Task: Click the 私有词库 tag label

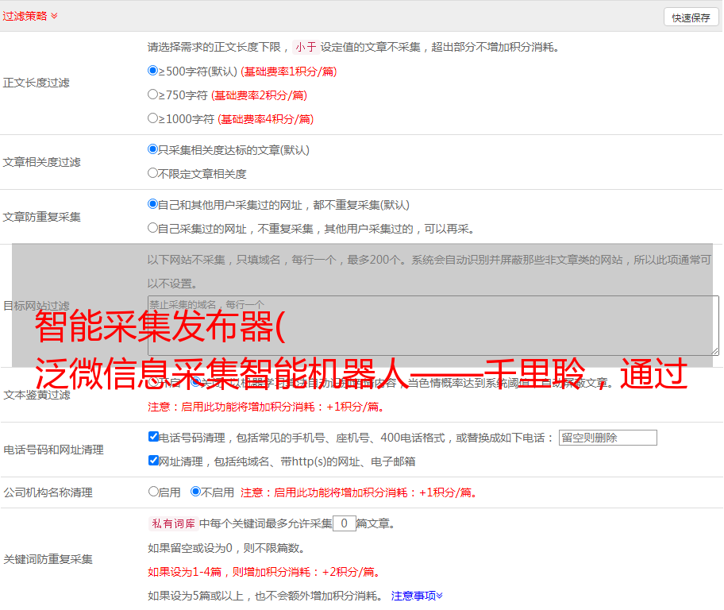Action: 171,523
